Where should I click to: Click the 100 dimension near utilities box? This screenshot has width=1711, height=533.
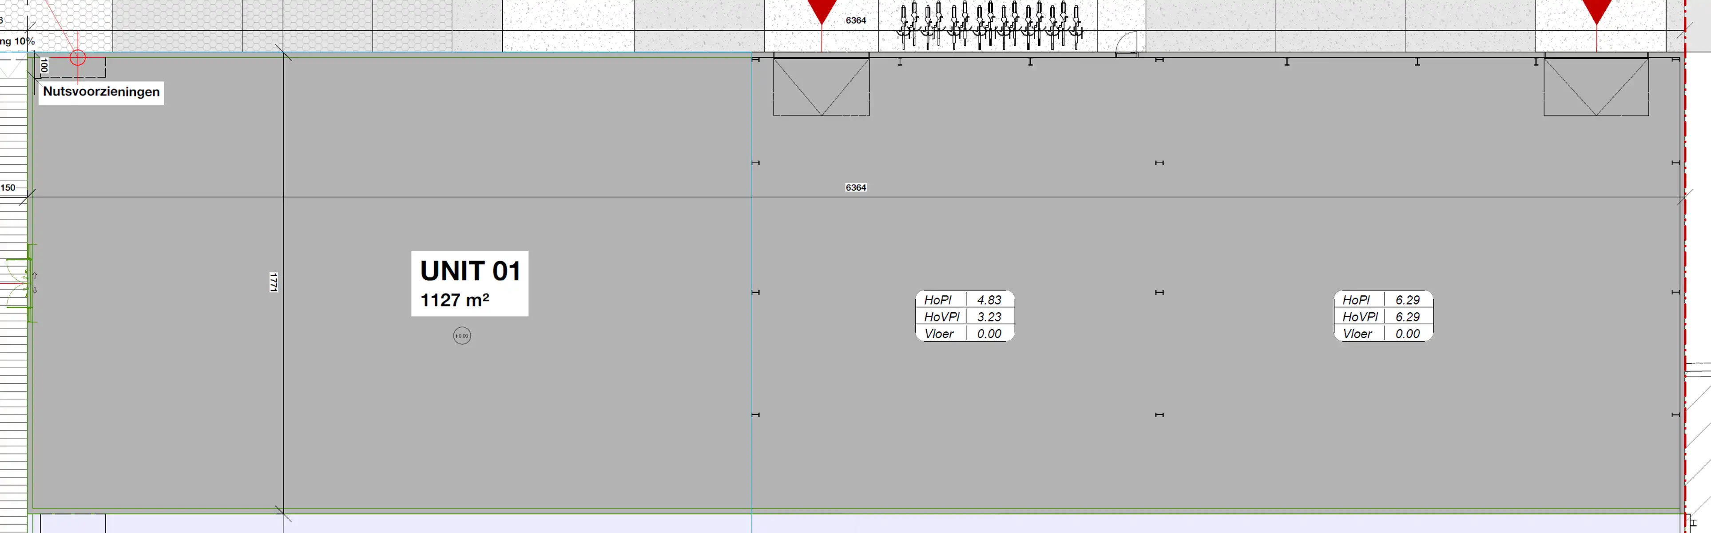[44, 65]
